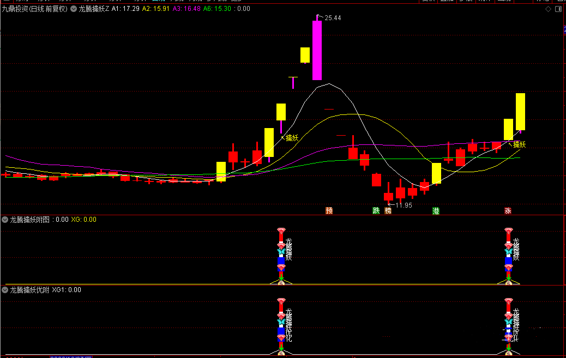
Task: Select the tall magenta candlestick at peak
Action: tap(317, 50)
